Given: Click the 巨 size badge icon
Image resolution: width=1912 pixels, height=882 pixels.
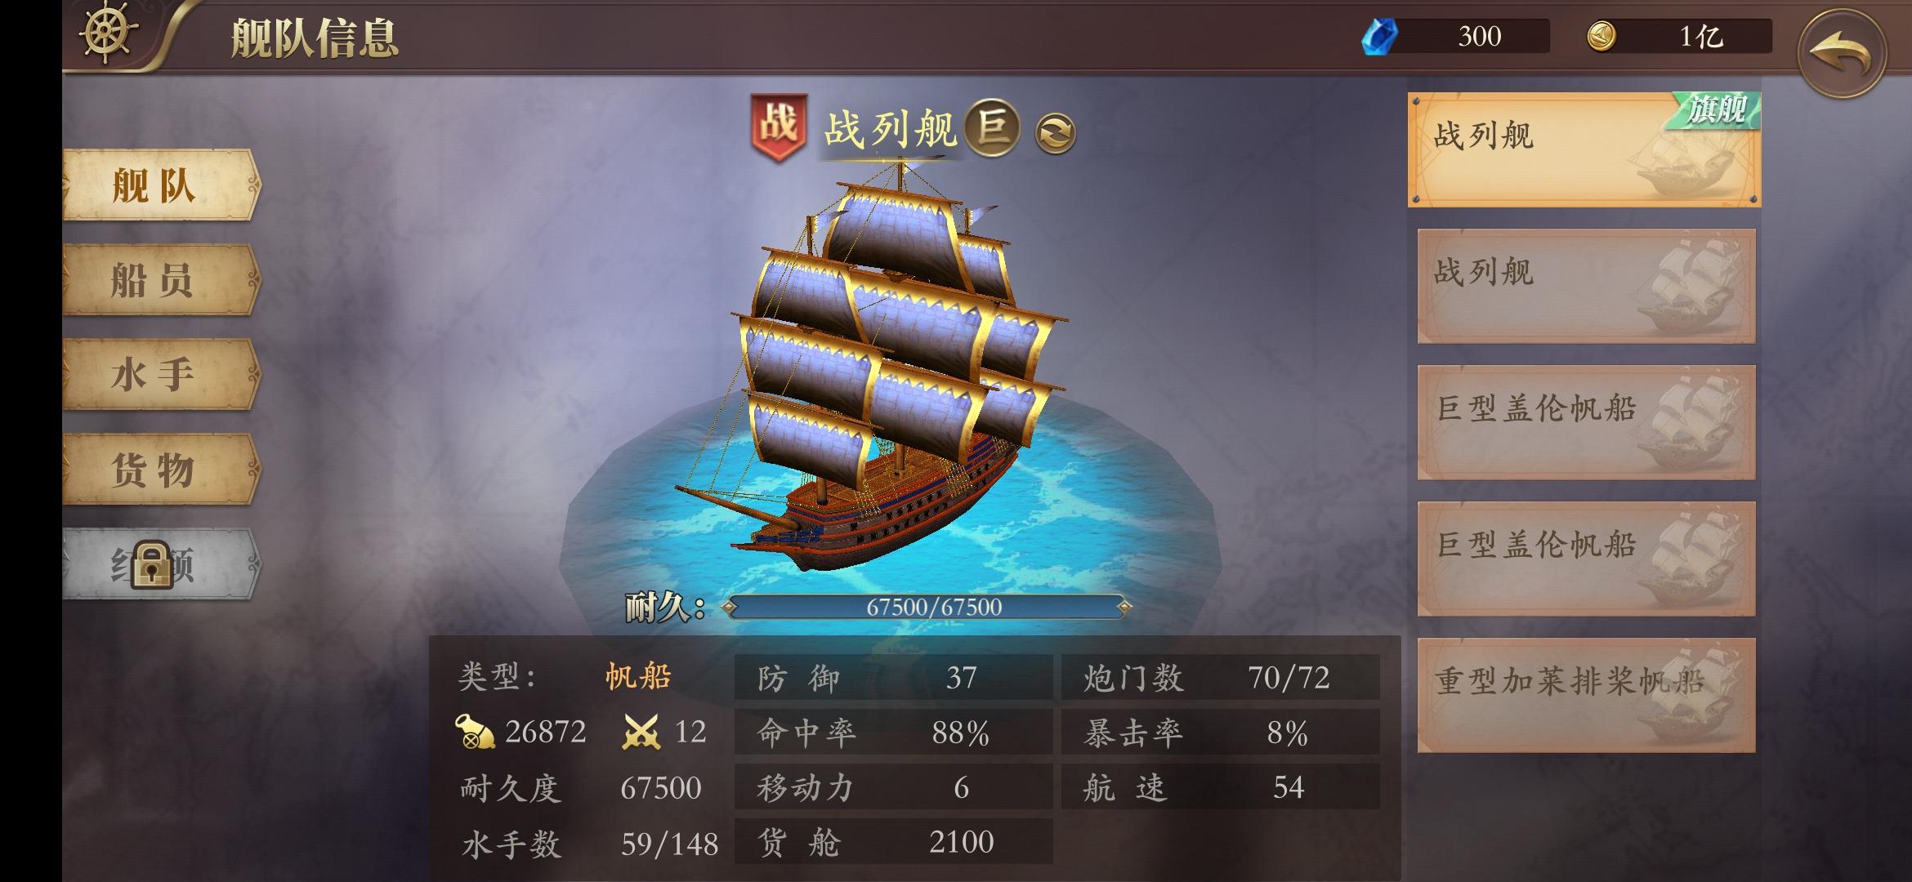Looking at the screenshot, I should pyautogui.click(x=992, y=128).
